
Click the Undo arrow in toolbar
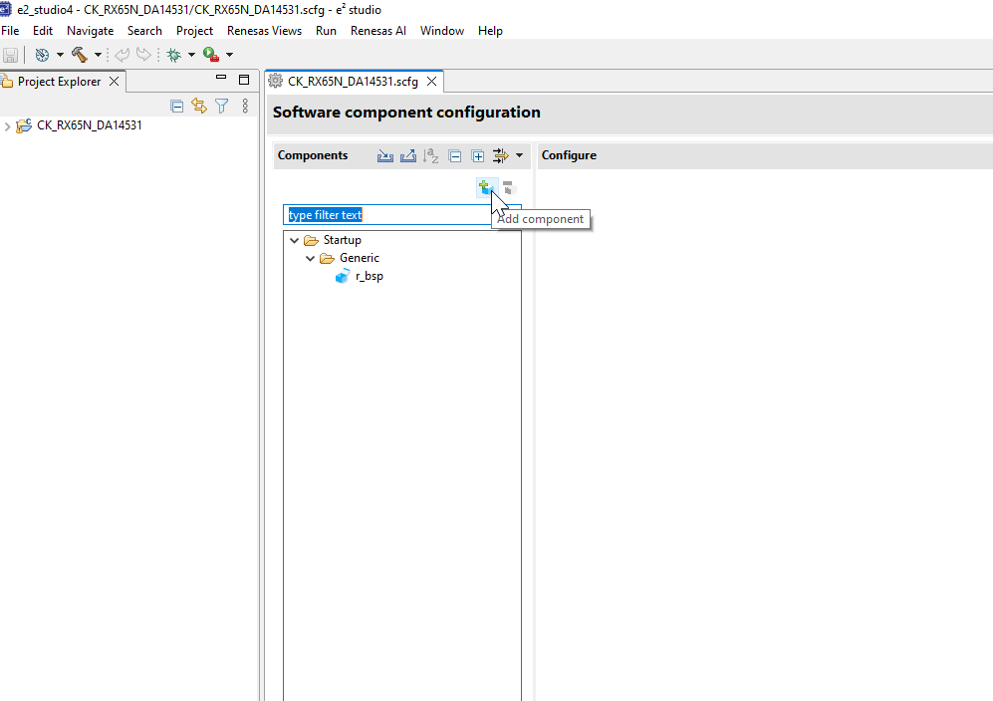(x=123, y=55)
